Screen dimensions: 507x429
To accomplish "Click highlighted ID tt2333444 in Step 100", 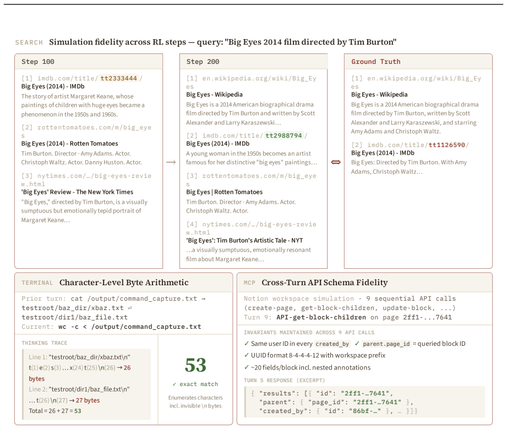I will [119, 78].
